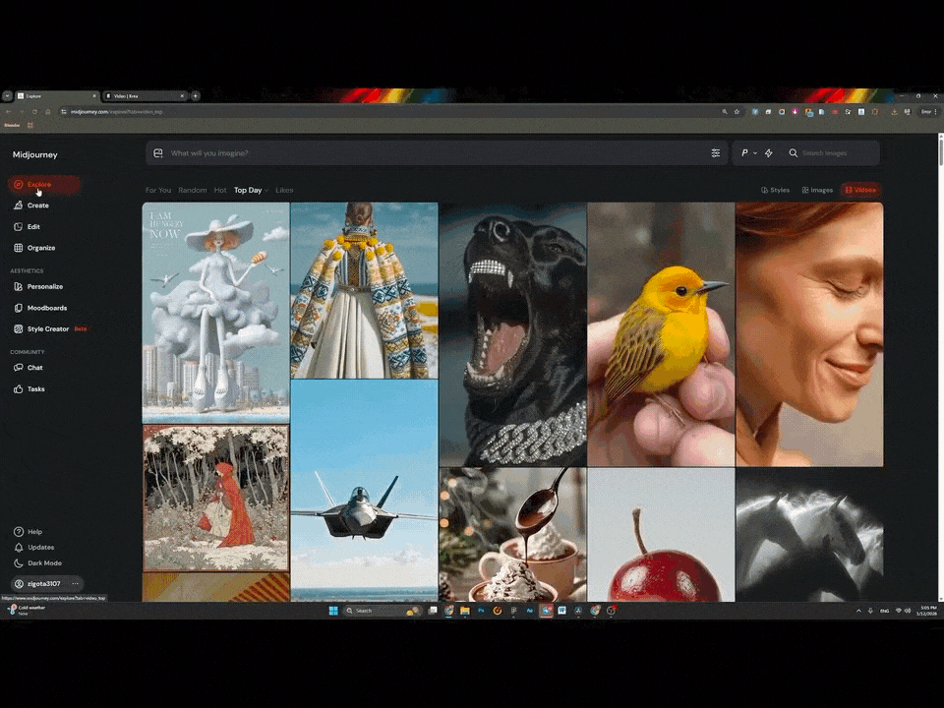Show Images in explore feed
Screen dimensions: 944x708
tap(817, 190)
